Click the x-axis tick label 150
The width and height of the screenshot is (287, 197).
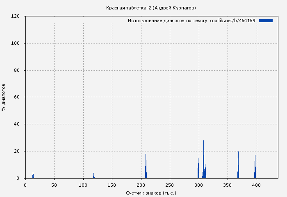pos(112,185)
